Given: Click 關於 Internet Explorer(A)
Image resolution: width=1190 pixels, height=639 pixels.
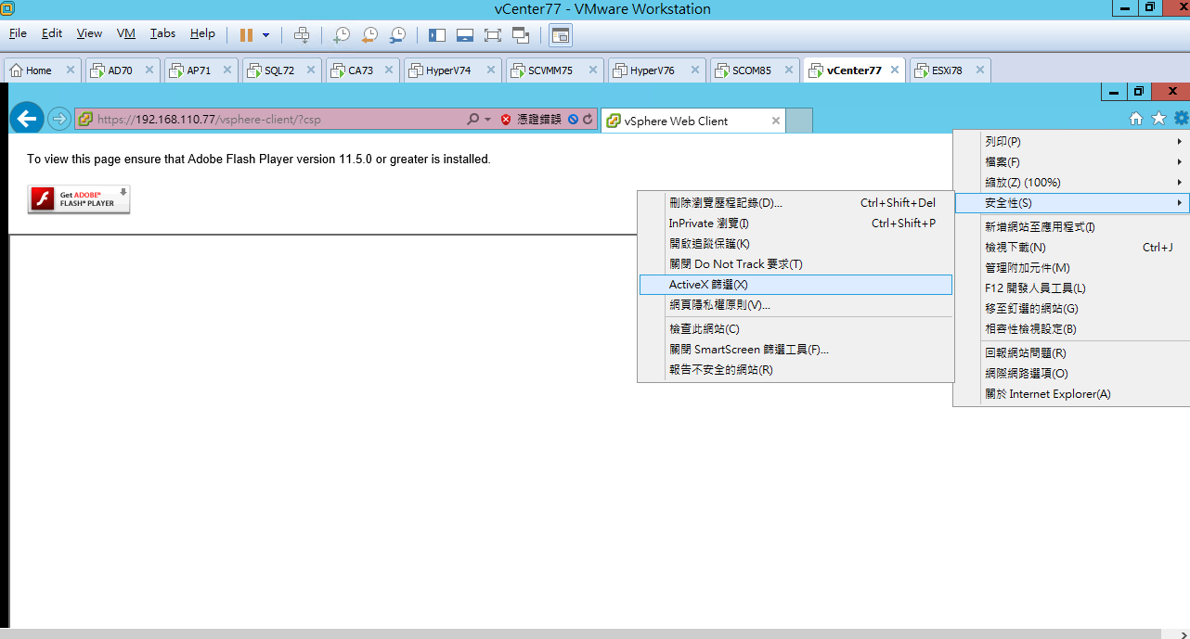Looking at the screenshot, I should (1072, 394).
